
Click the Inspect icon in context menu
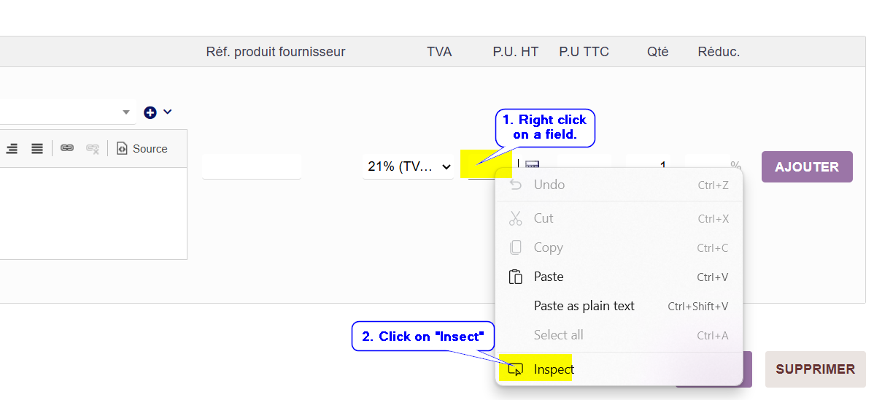coord(516,369)
